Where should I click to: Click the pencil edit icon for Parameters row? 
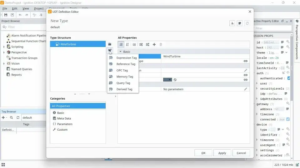tap(246, 89)
